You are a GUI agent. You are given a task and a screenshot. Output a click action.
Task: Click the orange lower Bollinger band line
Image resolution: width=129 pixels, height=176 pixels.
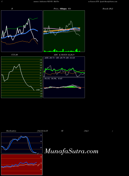[x=20, y=42]
